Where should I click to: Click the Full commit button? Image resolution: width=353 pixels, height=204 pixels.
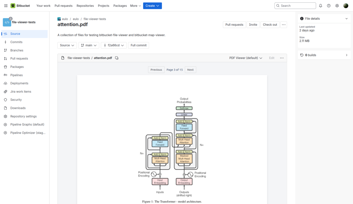[x=139, y=45]
